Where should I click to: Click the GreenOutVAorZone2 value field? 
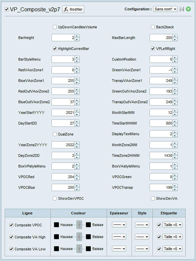(161, 91)
